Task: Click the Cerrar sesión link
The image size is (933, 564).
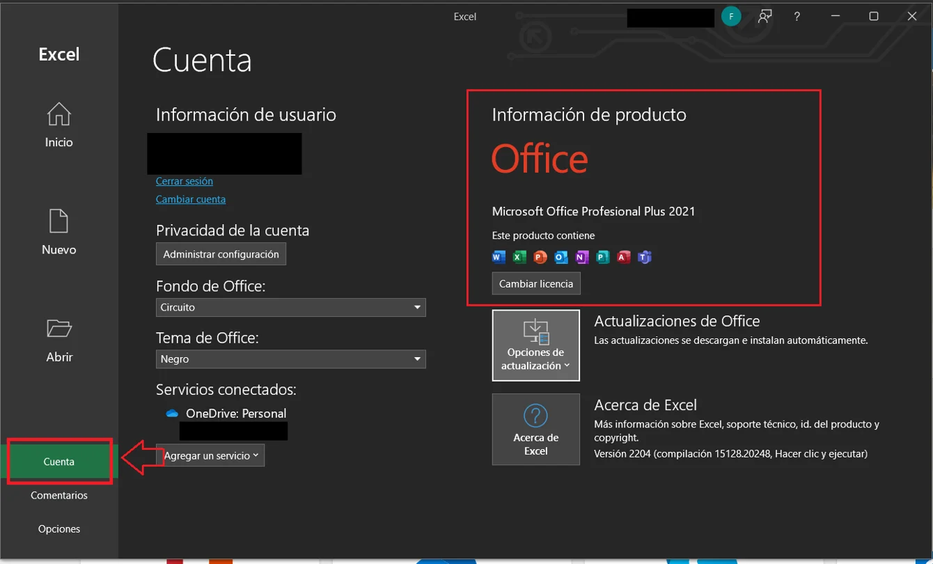Action: (x=185, y=181)
